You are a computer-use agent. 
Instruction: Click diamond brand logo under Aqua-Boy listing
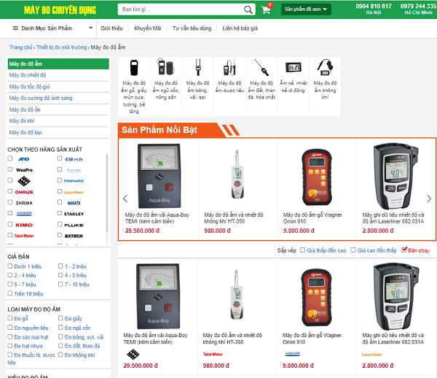(x=133, y=354)
